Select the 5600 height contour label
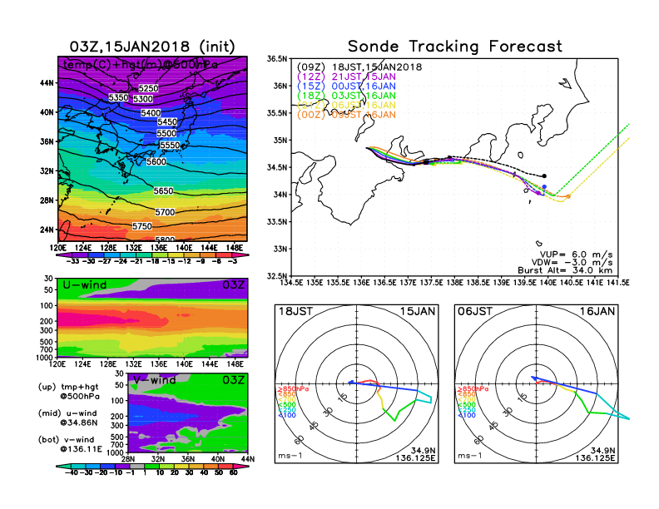Image resolution: width=659 pixels, height=509 pixels. [x=156, y=162]
